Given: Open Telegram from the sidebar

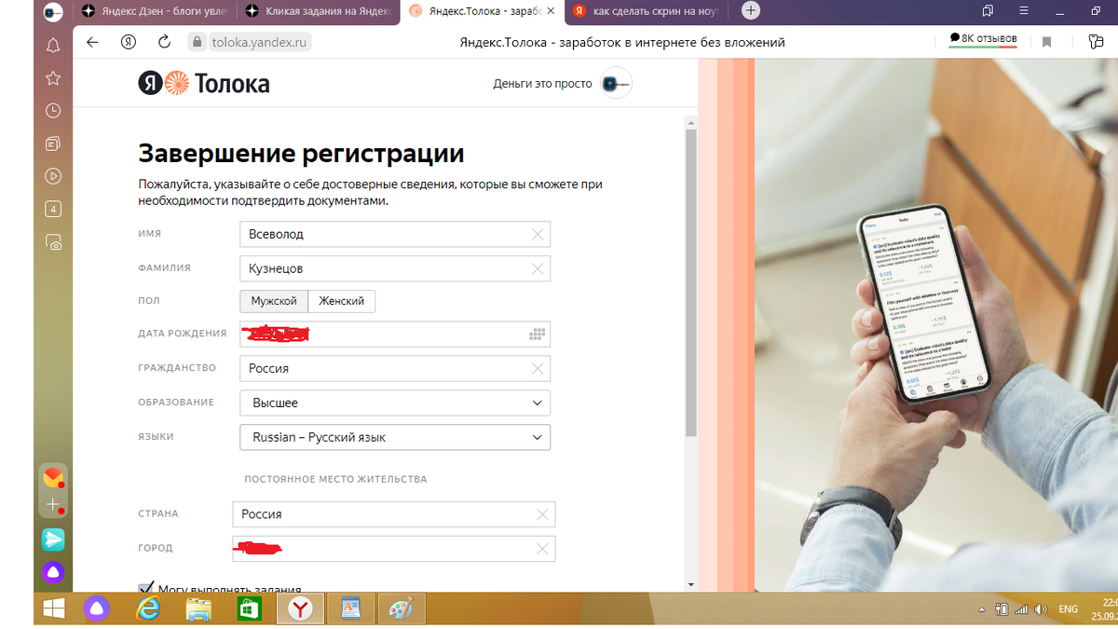Looking at the screenshot, I should pyautogui.click(x=53, y=540).
